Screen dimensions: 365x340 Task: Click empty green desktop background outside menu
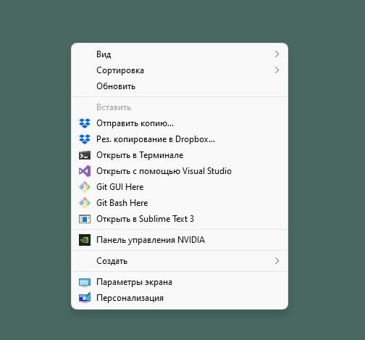pyautogui.click(x=326, y=169)
